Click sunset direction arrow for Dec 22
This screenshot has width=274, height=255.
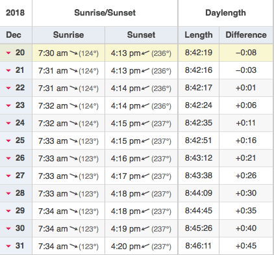click(145, 88)
